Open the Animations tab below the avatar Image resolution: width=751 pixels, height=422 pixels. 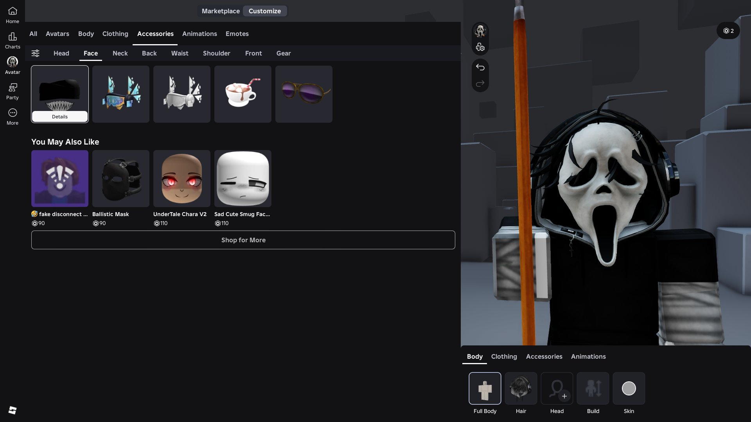[x=588, y=356]
